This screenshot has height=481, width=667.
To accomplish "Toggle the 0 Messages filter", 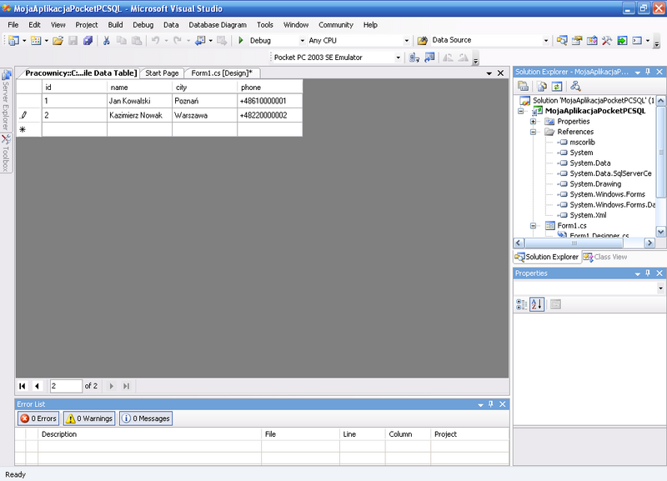I will pos(146,418).
